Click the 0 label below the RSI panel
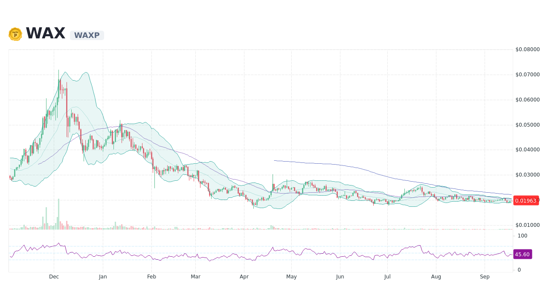The image size is (546, 307). pyautogui.click(x=519, y=269)
